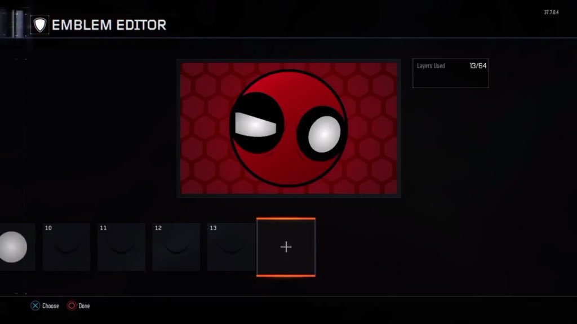Click the version number 37.7.8.4
The width and height of the screenshot is (577, 324).
tap(551, 12)
